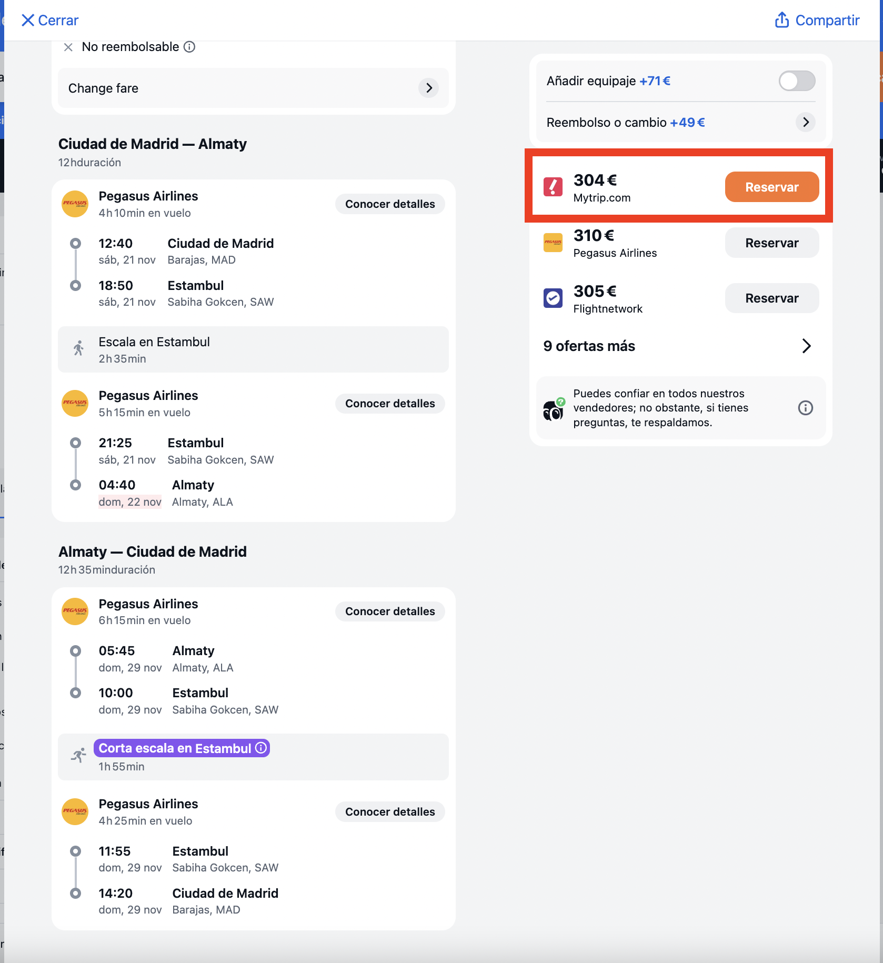Click the Pegasus Airlines logo in offers list

point(553,243)
